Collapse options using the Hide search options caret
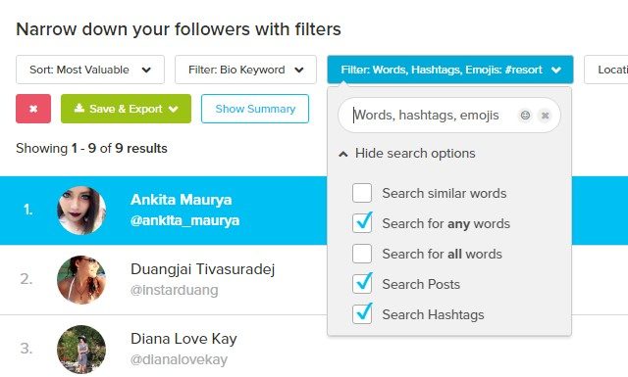The image size is (628, 377). pyautogui.click(x=343, y=154)
